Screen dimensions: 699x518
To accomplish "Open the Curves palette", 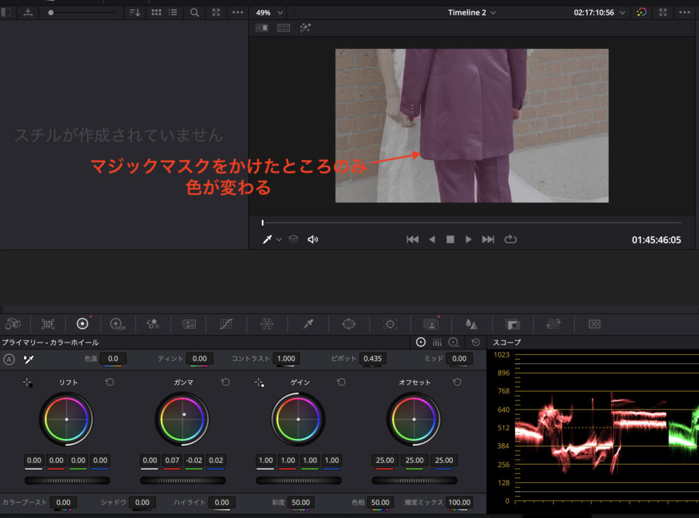I will click(x=226, y=324).
